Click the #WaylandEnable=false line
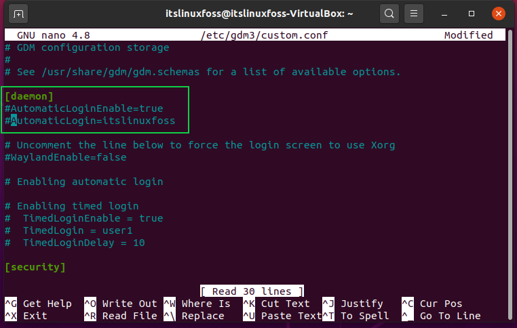The image size is (517, 328). pyautogui.click(x=66, y=157)
